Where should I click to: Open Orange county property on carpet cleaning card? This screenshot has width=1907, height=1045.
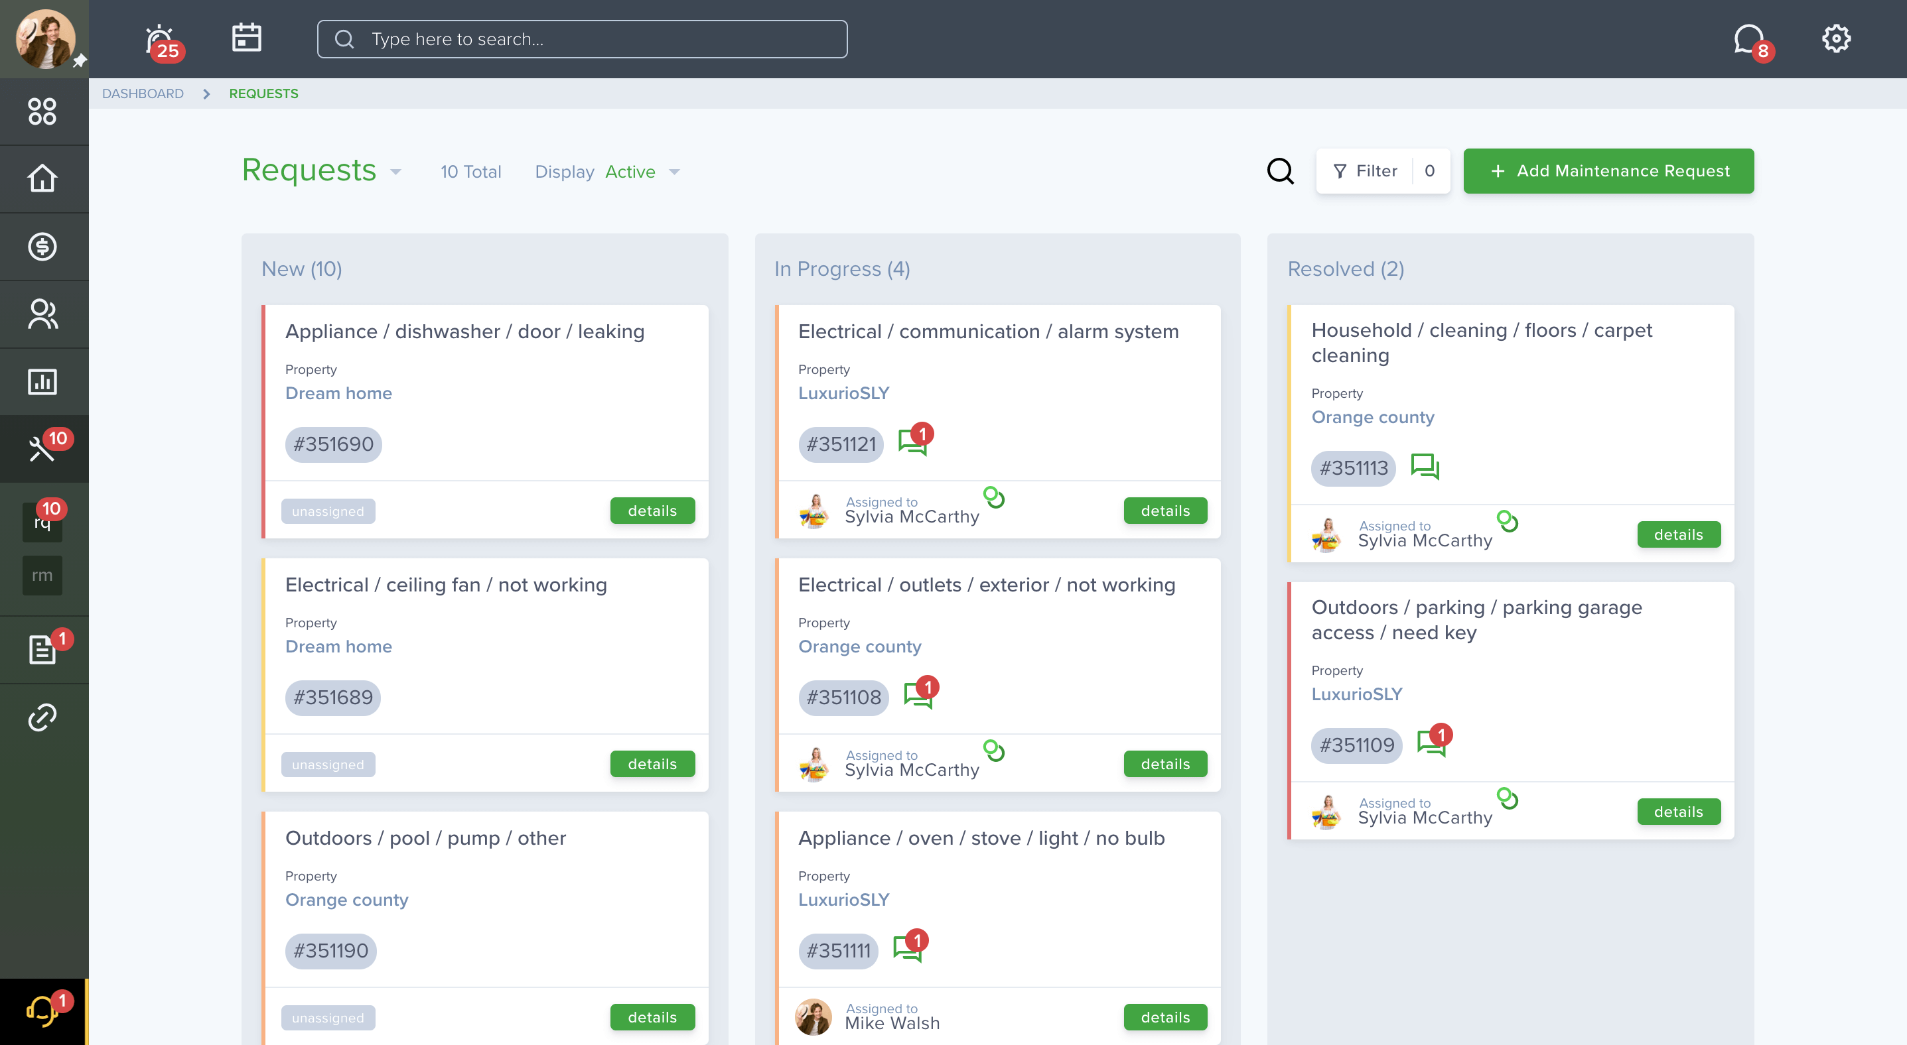click(1372, 417)
